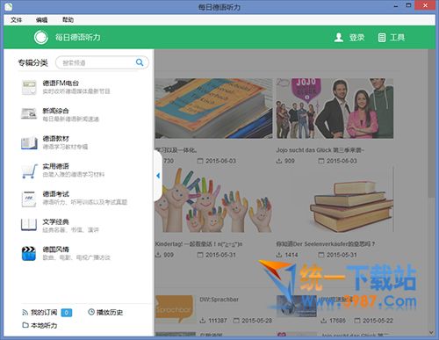The image size is (439, 340).
Task: Open the 编辑 menu
Action: tap(41, 20)
